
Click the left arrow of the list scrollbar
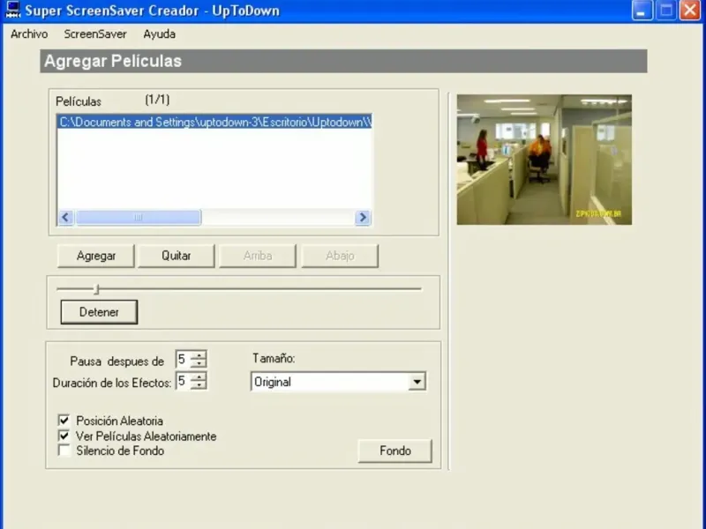pyautogui.click(x=65, y=218)
